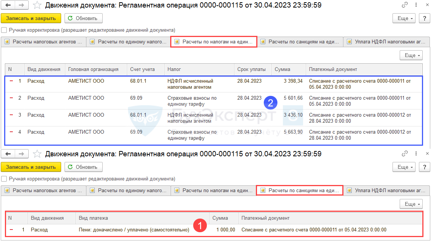Click Записать и закрыть in upper window
This screenshot has height=242, width=431.
[31, 18]
